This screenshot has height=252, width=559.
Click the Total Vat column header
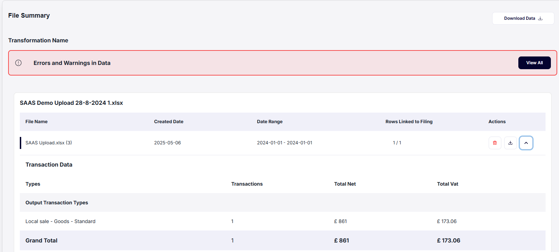(447, 184)
